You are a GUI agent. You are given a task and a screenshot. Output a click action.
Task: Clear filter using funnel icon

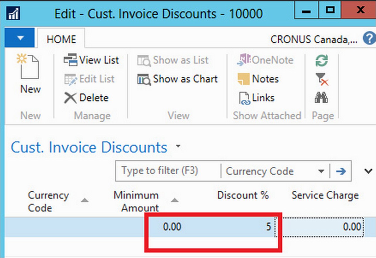(322, 79)
